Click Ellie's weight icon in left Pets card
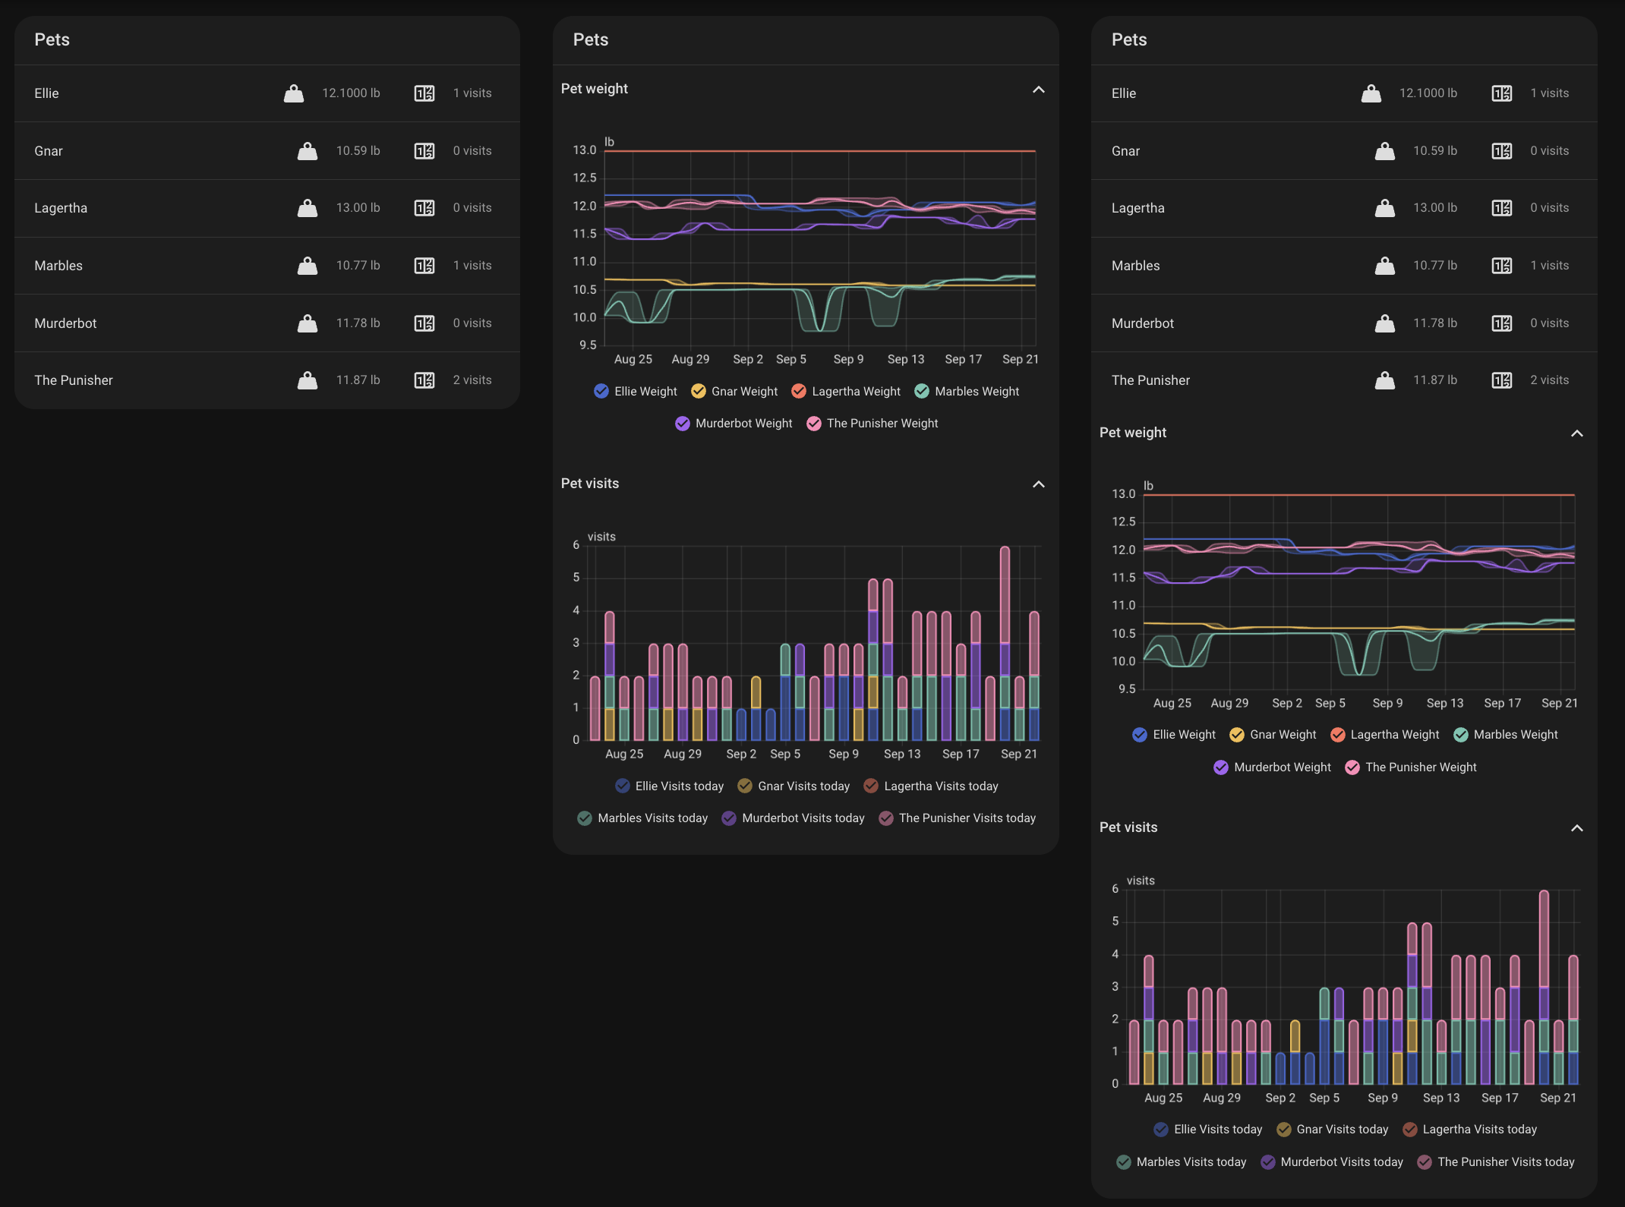The width and height of the screenshot is (1625, 1207). coord(294,93)
